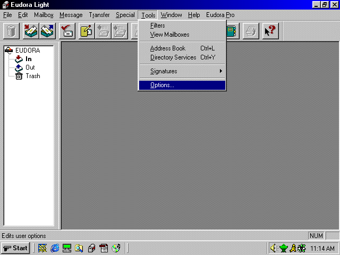Viewport: 340px width, 255px height.
Task: Launch Internet Explorer from quick launch
Action: (55, 248)
